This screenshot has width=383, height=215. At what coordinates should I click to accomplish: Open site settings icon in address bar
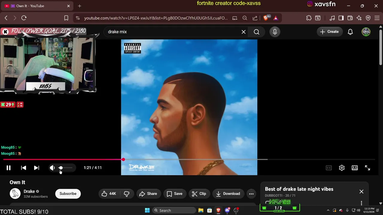pyautogui.click(x=78, y=18)
